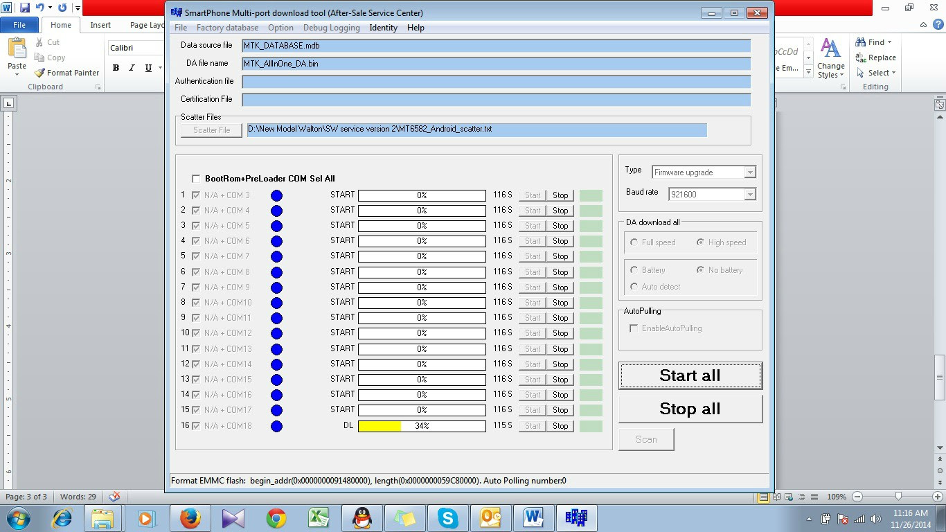Click the 34% progress bar of port 16
946x532 pixels.
(x=422, y=426)
